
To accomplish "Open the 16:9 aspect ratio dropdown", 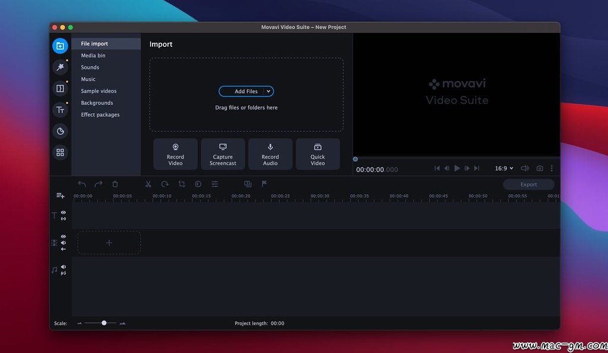I will pos(503,168).
